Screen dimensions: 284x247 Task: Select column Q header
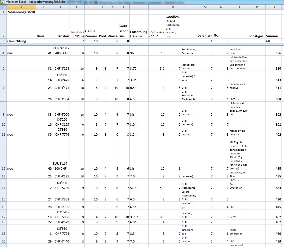coord(273,7)
